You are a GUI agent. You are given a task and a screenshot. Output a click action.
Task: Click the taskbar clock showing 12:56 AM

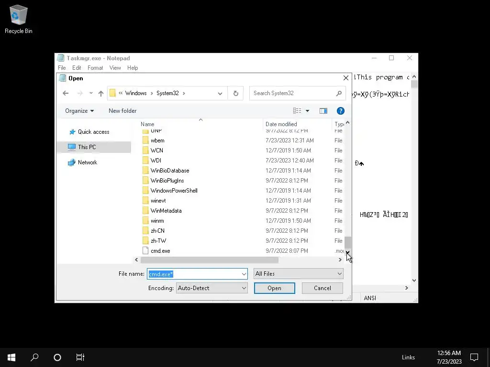(x=449, y=357)
